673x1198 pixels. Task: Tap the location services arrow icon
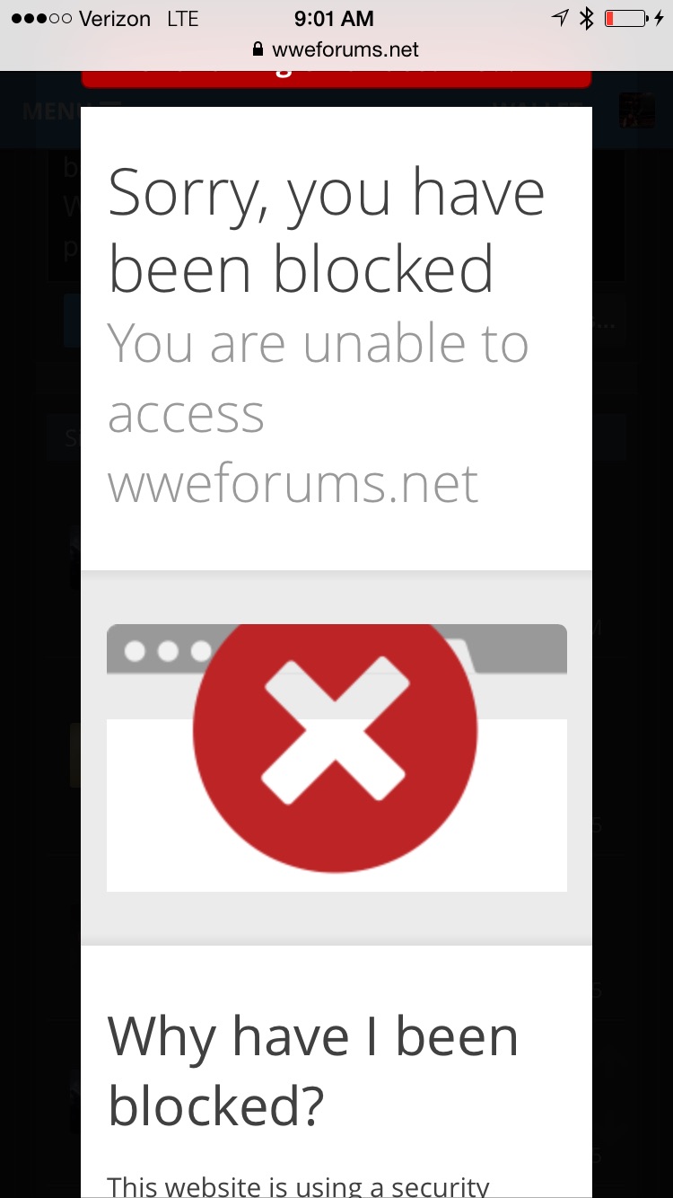(560, 18)
